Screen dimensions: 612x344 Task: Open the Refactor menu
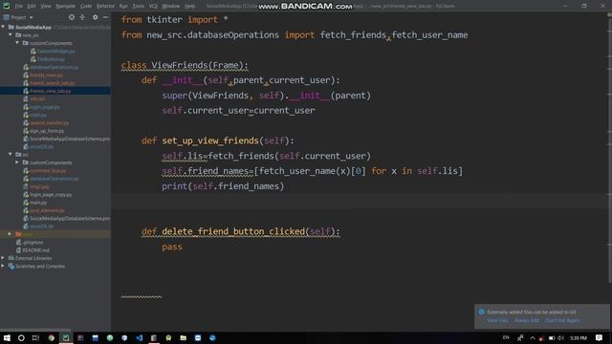click(x=105, y=6)
